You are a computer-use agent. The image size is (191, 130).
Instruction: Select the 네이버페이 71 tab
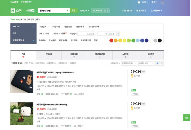[x=74, y=56]
